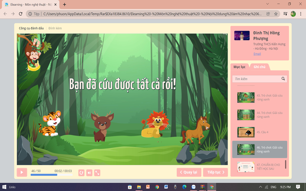
Task: Click the Quay lại button
Action: 189,172
